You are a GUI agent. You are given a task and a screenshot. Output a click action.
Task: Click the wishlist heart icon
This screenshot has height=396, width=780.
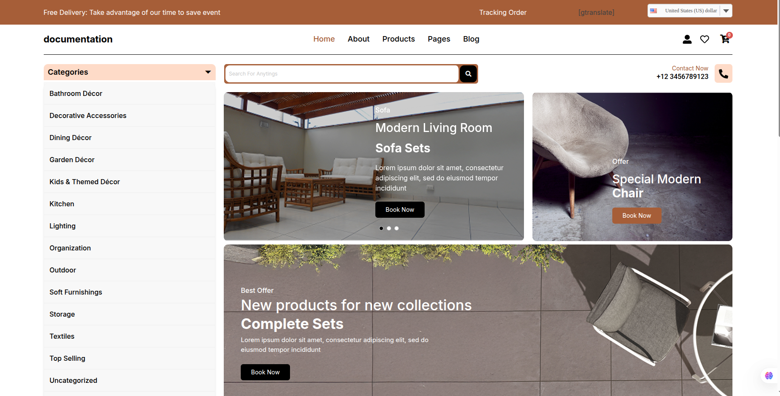[704, 39]
